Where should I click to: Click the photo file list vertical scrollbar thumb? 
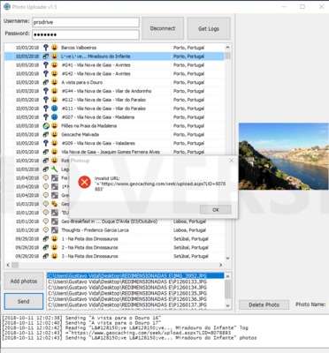(x=227, y=289)
